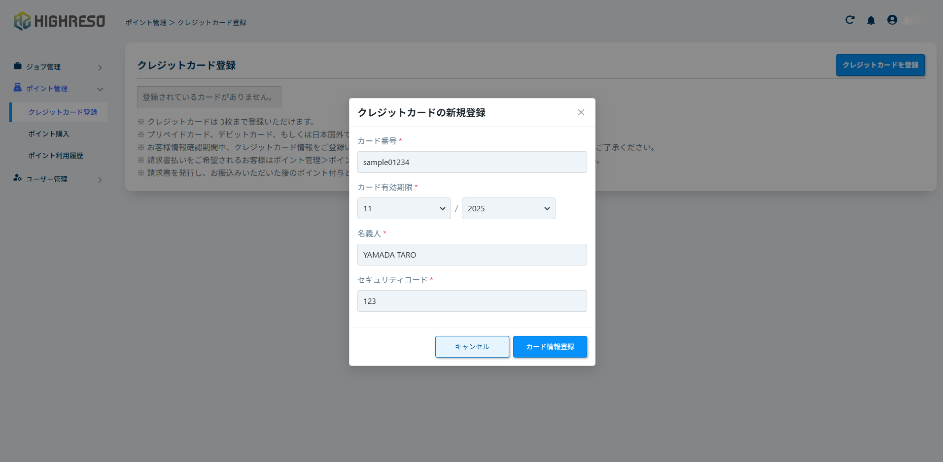Close the card registration dialog with X
Viewport: 943px width, 462px height.
[581, 112]
